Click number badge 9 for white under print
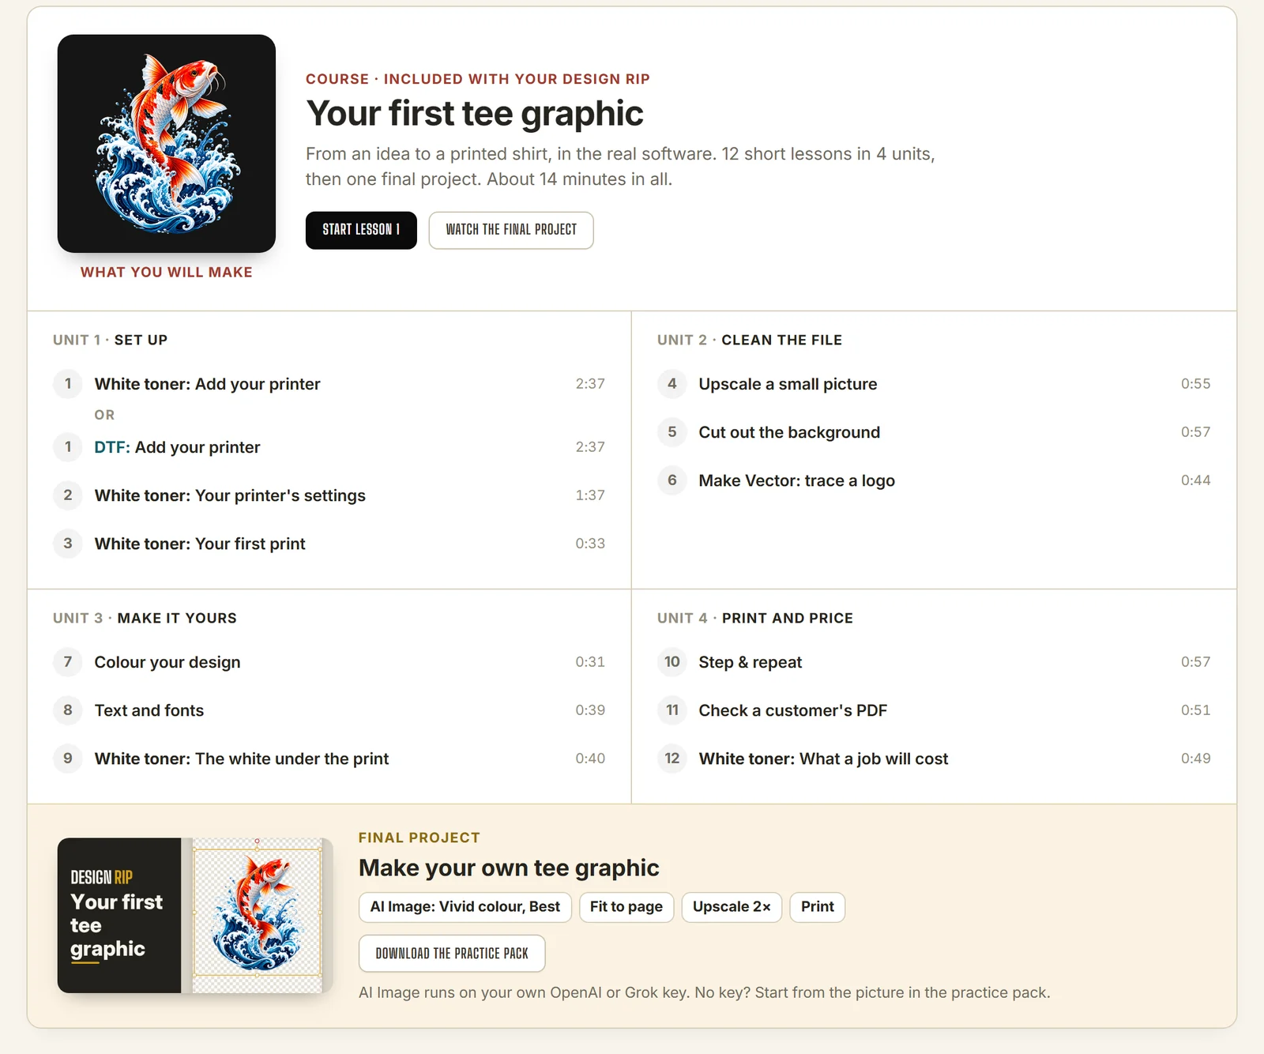1264x1054 pixels. [x=68, y=759]
